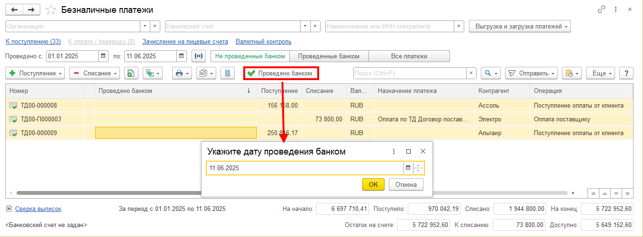The width and height of the screenshot is (643, 237).
Task: Open the Списание create menu
Action: [94, 73]
